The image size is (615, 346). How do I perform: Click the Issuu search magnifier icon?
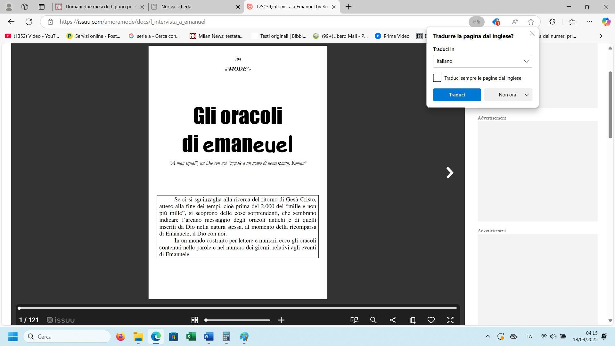pyautogui.click(x=373, y=320)
